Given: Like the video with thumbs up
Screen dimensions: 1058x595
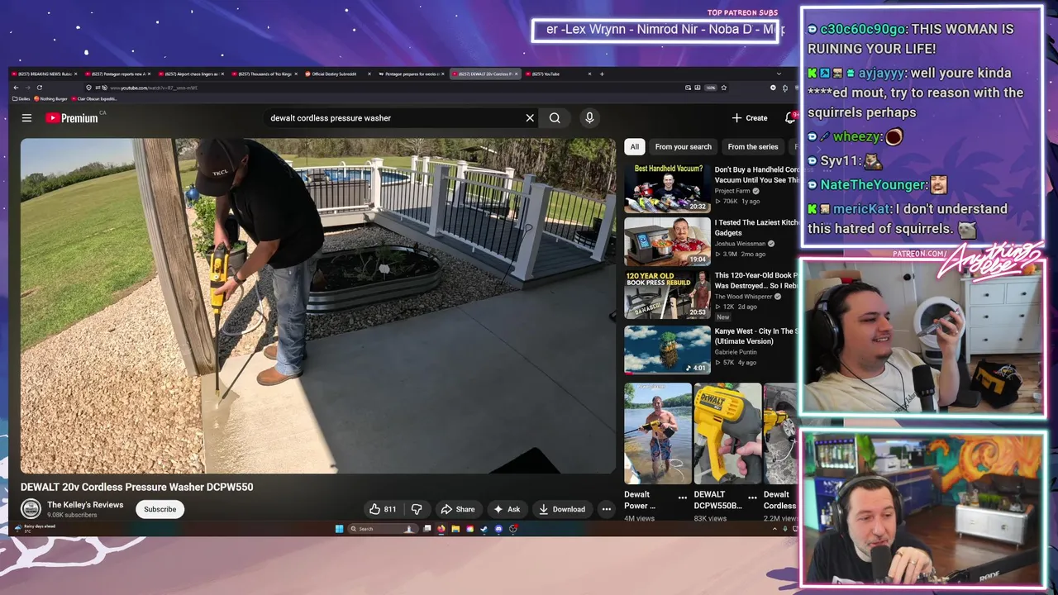Looking at the screenshot, I should click(x=383, y=509).
